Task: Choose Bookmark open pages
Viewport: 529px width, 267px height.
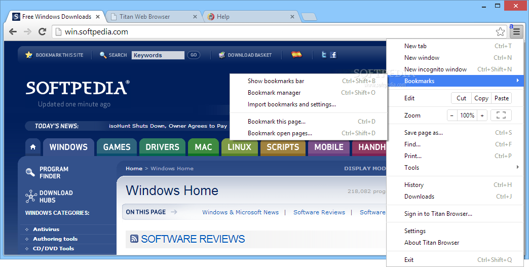Action: tap(309, 133)
